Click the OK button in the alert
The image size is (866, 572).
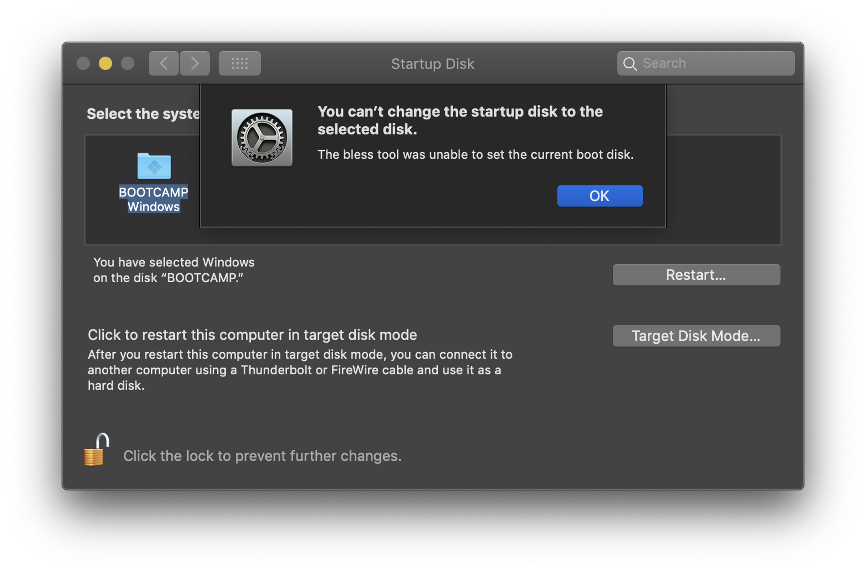point(600,196)
